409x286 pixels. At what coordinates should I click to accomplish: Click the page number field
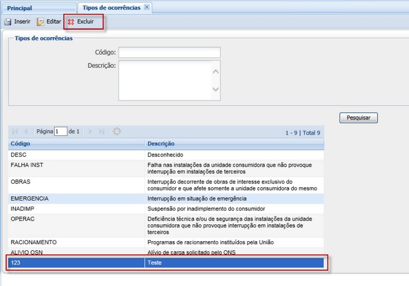click(60, 131)
